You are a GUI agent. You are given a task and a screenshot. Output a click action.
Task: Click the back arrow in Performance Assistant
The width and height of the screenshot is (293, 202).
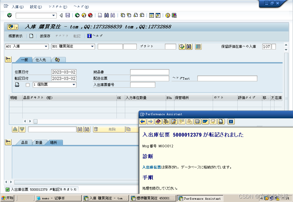pos(143,122)
